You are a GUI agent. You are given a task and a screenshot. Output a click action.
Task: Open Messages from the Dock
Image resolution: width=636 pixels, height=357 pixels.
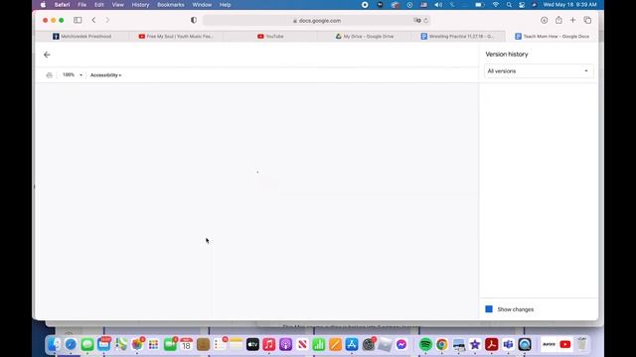[x=87, y=344]
